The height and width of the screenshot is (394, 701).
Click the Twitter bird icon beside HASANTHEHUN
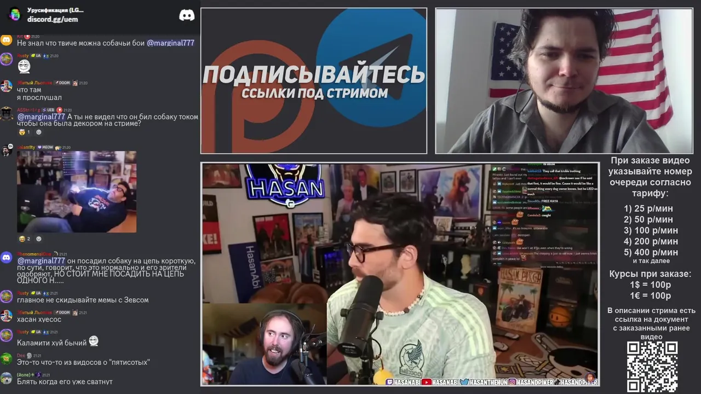coord(464,381)
